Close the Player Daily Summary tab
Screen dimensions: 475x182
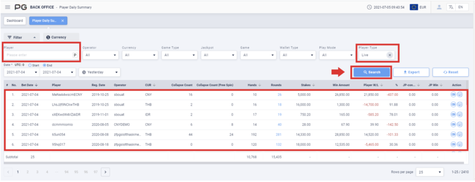(63, 21)
